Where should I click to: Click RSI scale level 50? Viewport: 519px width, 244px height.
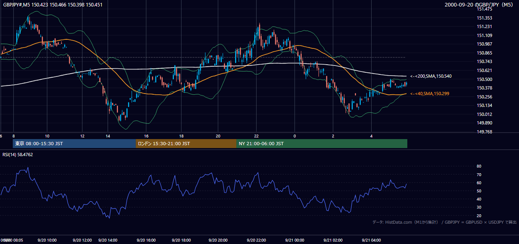pyautogui.click(x=479, y=191)
